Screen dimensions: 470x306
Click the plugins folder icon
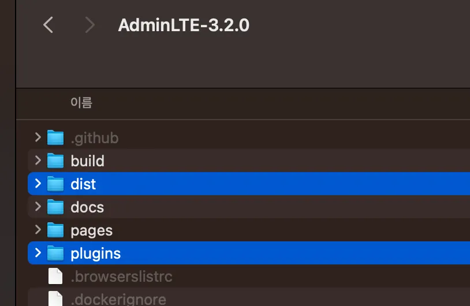point(55,253)
